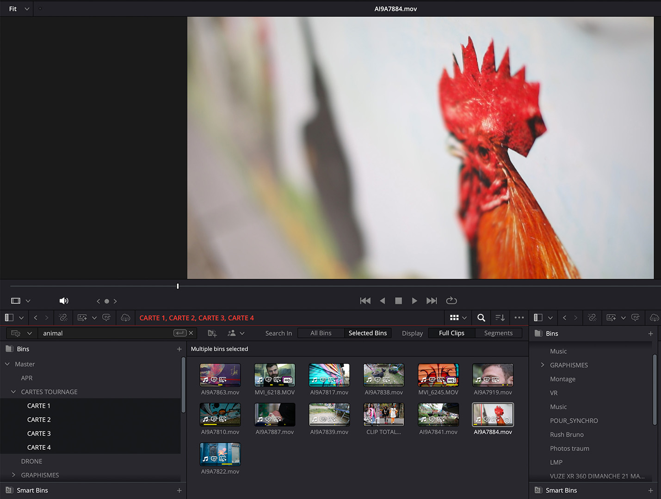Jump to the first frame

(x=365, y=301)
